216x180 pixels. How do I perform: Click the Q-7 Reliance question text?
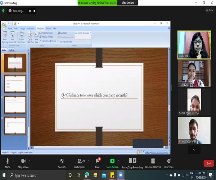pyautogui.click(x=94, y=95)
